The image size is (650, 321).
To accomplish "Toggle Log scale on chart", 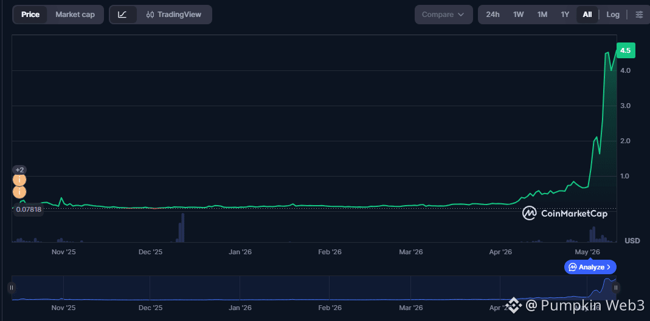I will [x=613, y=15].
